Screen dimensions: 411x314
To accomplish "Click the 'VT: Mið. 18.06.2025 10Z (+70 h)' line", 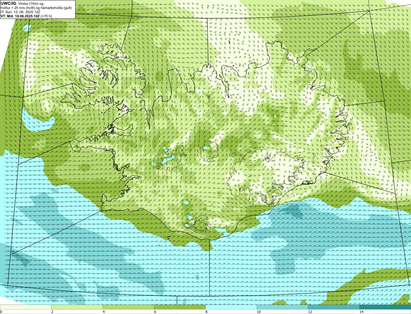I will (x=26, y=16).
